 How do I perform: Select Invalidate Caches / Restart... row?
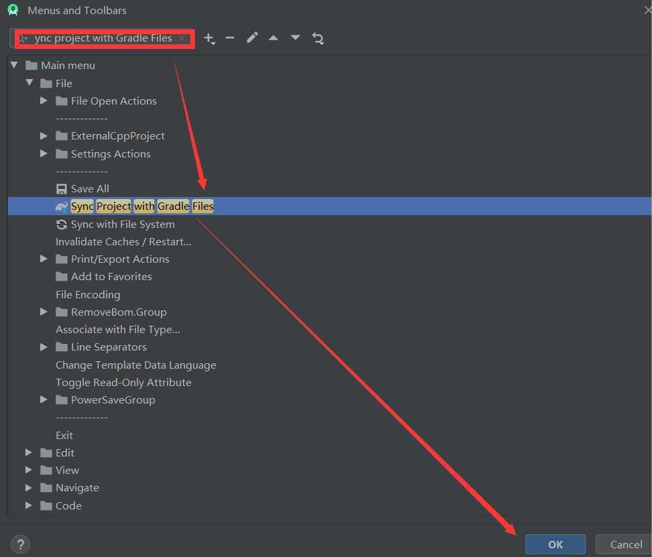[x=330, y=242]
